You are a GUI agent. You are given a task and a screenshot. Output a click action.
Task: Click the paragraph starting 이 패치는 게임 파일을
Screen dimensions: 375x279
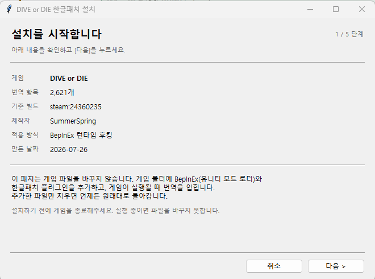click(137, 187)
